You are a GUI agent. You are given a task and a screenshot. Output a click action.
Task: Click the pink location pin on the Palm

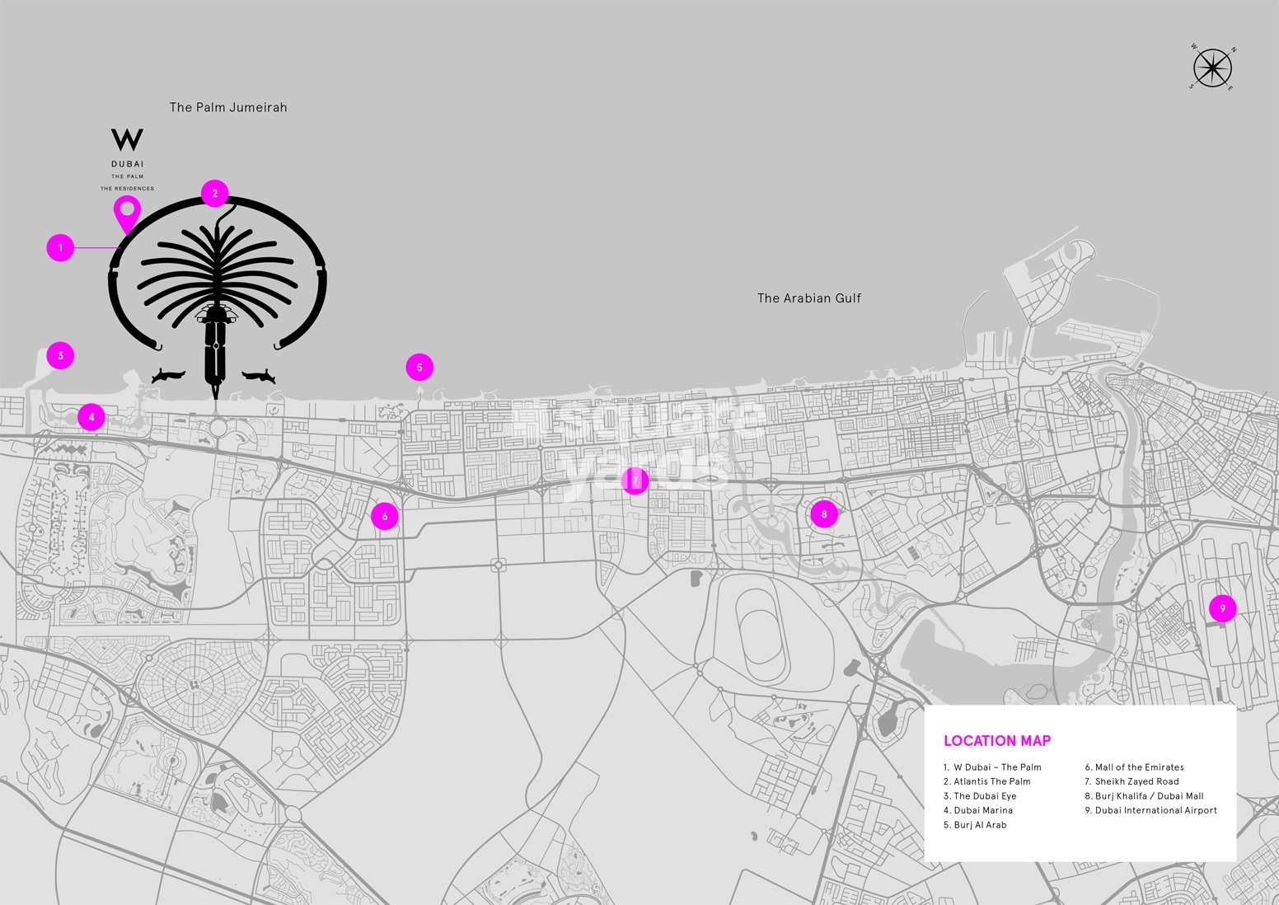click(x=125, y=216)
